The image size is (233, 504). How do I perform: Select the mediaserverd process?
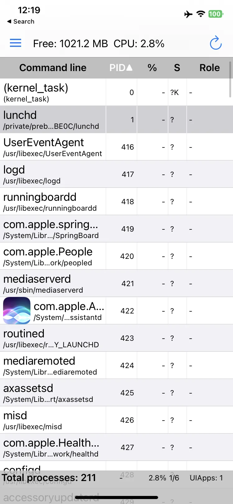(116, 283)
